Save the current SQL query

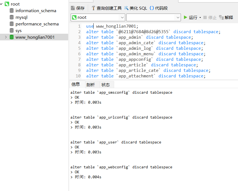(x=78, y=8)
